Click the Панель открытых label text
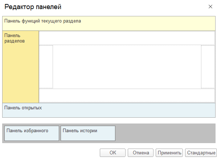Screen dimensions: 217x158 [x=23, y=108]
